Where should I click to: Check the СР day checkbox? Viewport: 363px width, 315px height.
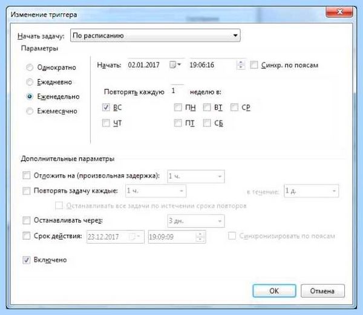tap(234, 107)
